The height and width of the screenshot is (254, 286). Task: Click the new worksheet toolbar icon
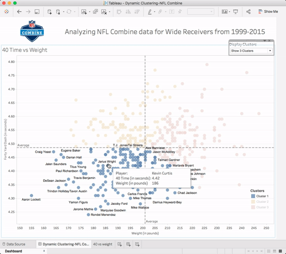tap(84, 11)
